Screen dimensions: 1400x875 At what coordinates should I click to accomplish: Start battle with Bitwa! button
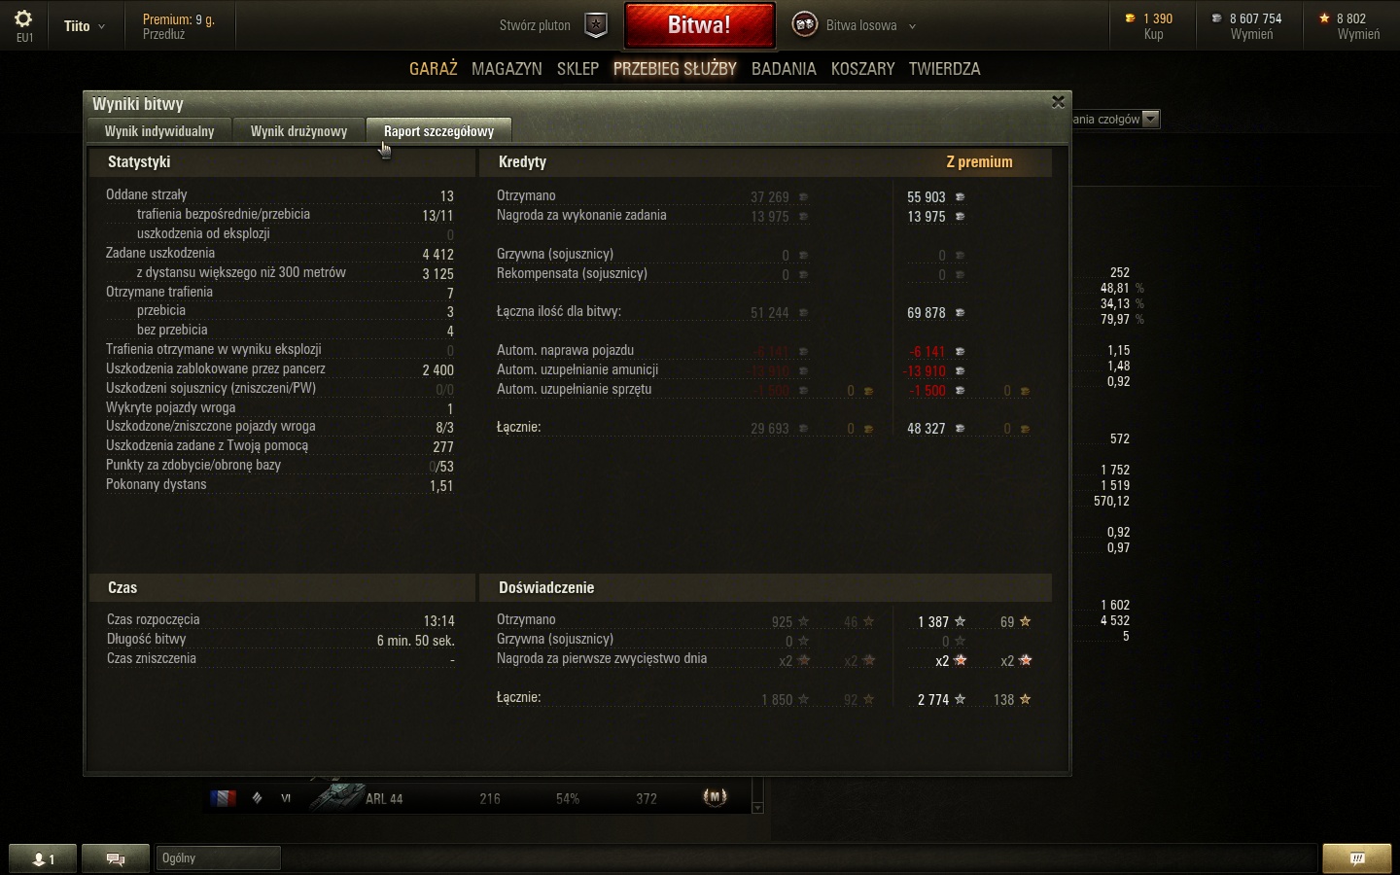699,25
